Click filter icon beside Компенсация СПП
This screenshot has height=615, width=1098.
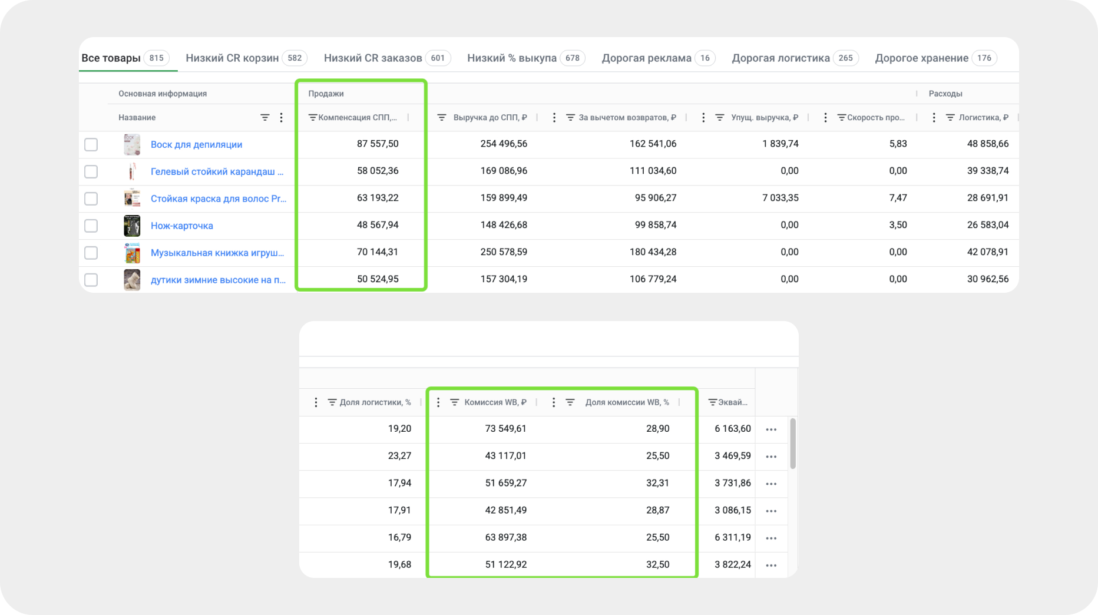pyautogui.click(x=313, y=118)
